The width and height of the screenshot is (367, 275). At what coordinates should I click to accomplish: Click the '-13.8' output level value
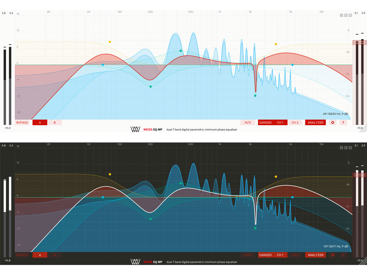(359, 128)
